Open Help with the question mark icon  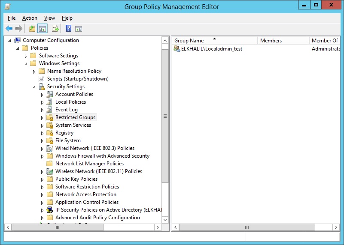68,28
